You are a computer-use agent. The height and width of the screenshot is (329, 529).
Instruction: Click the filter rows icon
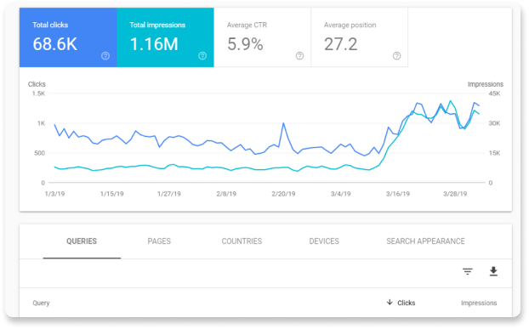click(x=468, y=271)
